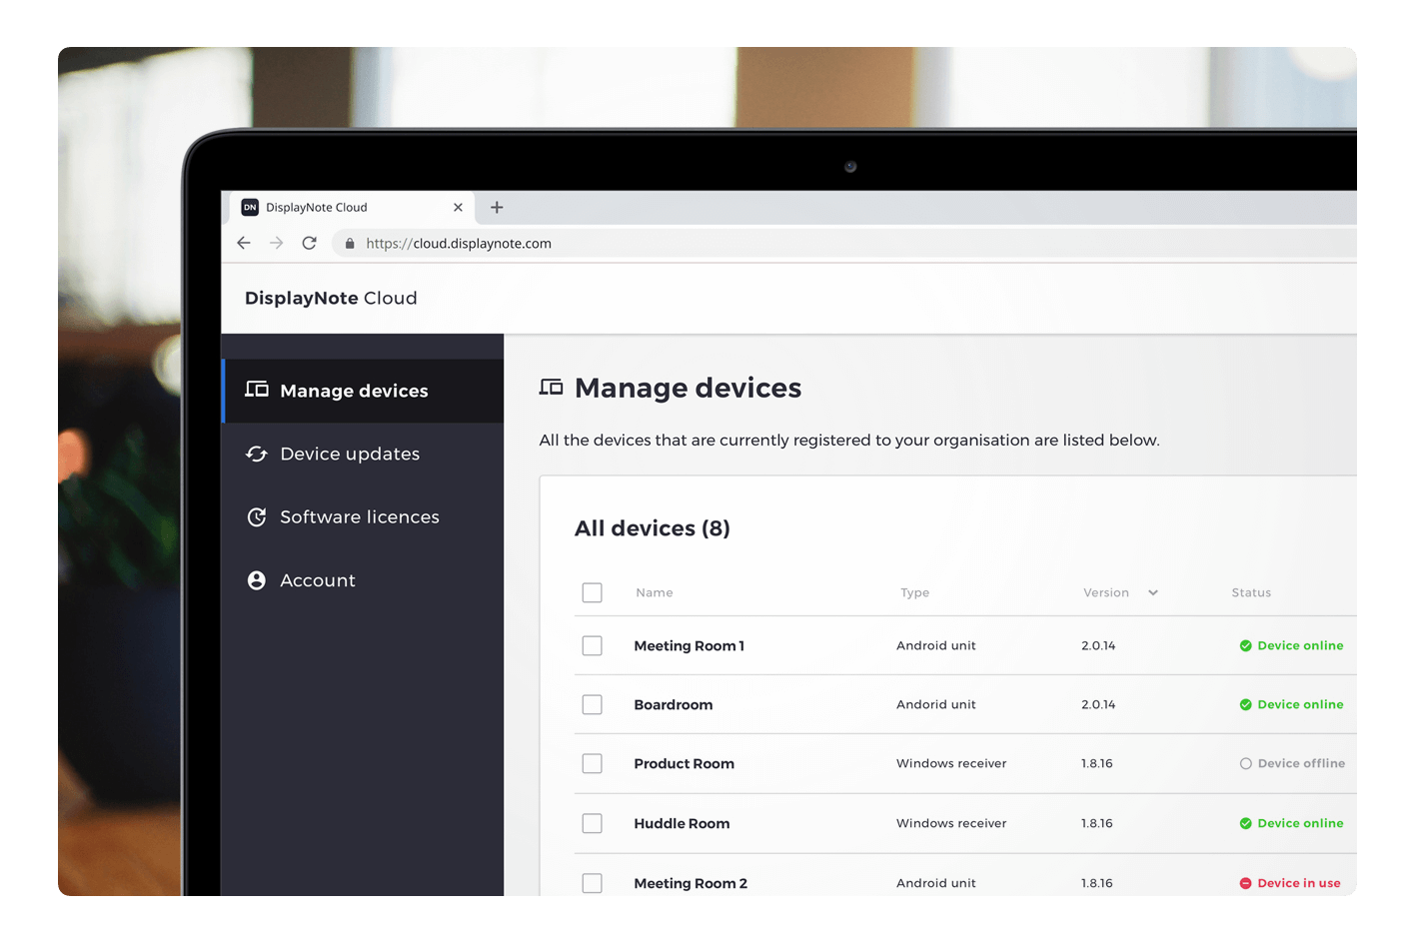Click red in-use icon for Meeting Room 2

1246,883
